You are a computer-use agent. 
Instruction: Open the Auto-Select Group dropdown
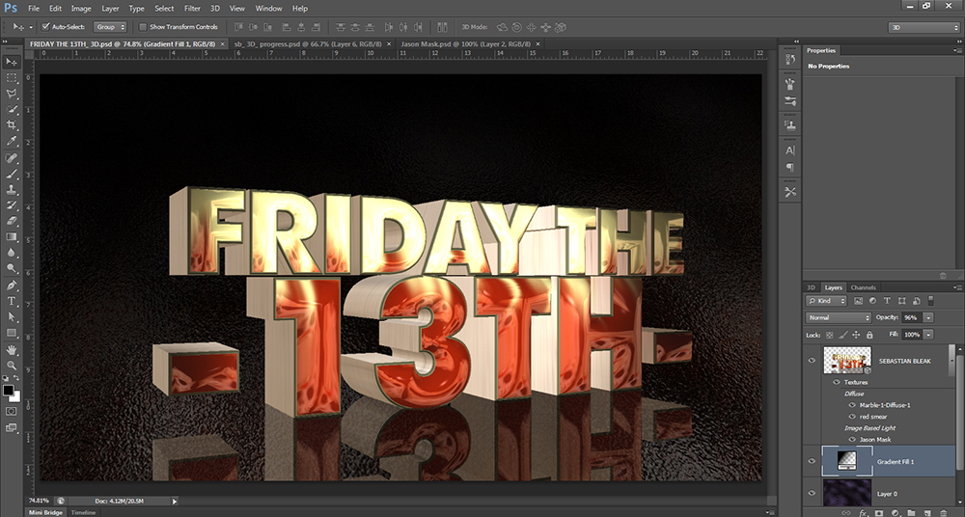pos(110,27)
